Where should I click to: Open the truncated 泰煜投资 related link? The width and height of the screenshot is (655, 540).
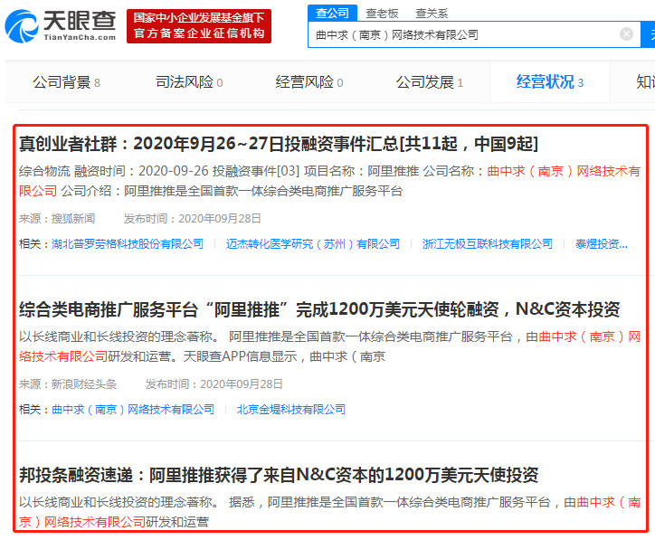(x=601, y=244)
